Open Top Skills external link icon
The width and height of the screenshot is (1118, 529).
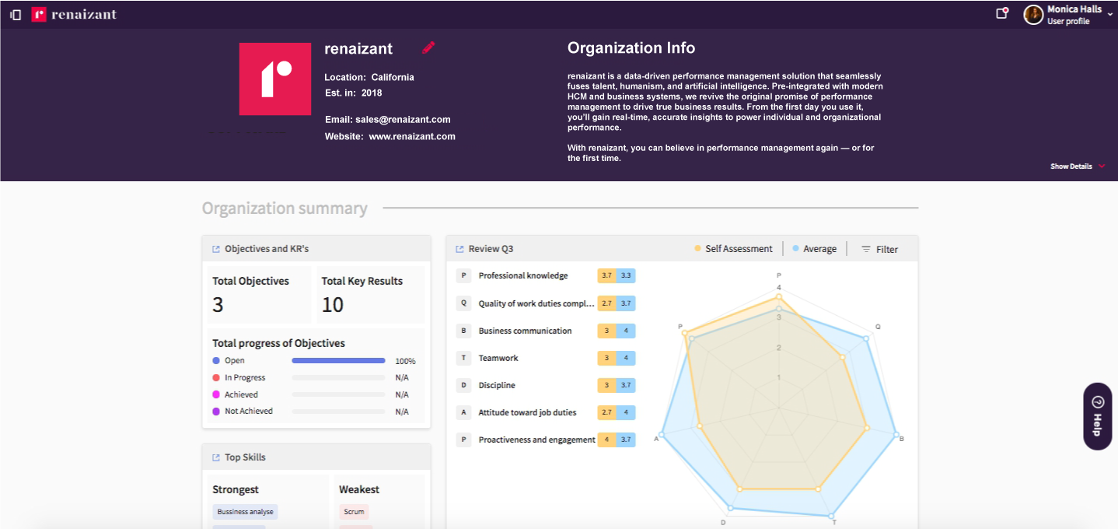216,457
